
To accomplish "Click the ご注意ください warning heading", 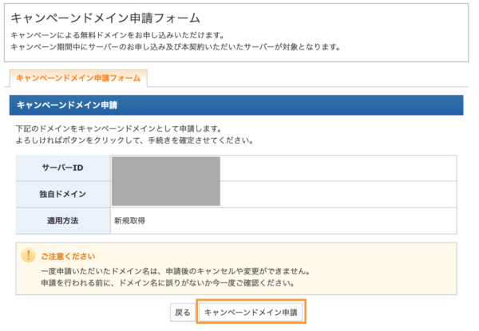I will pyautogui.click(x=68, y=256).
